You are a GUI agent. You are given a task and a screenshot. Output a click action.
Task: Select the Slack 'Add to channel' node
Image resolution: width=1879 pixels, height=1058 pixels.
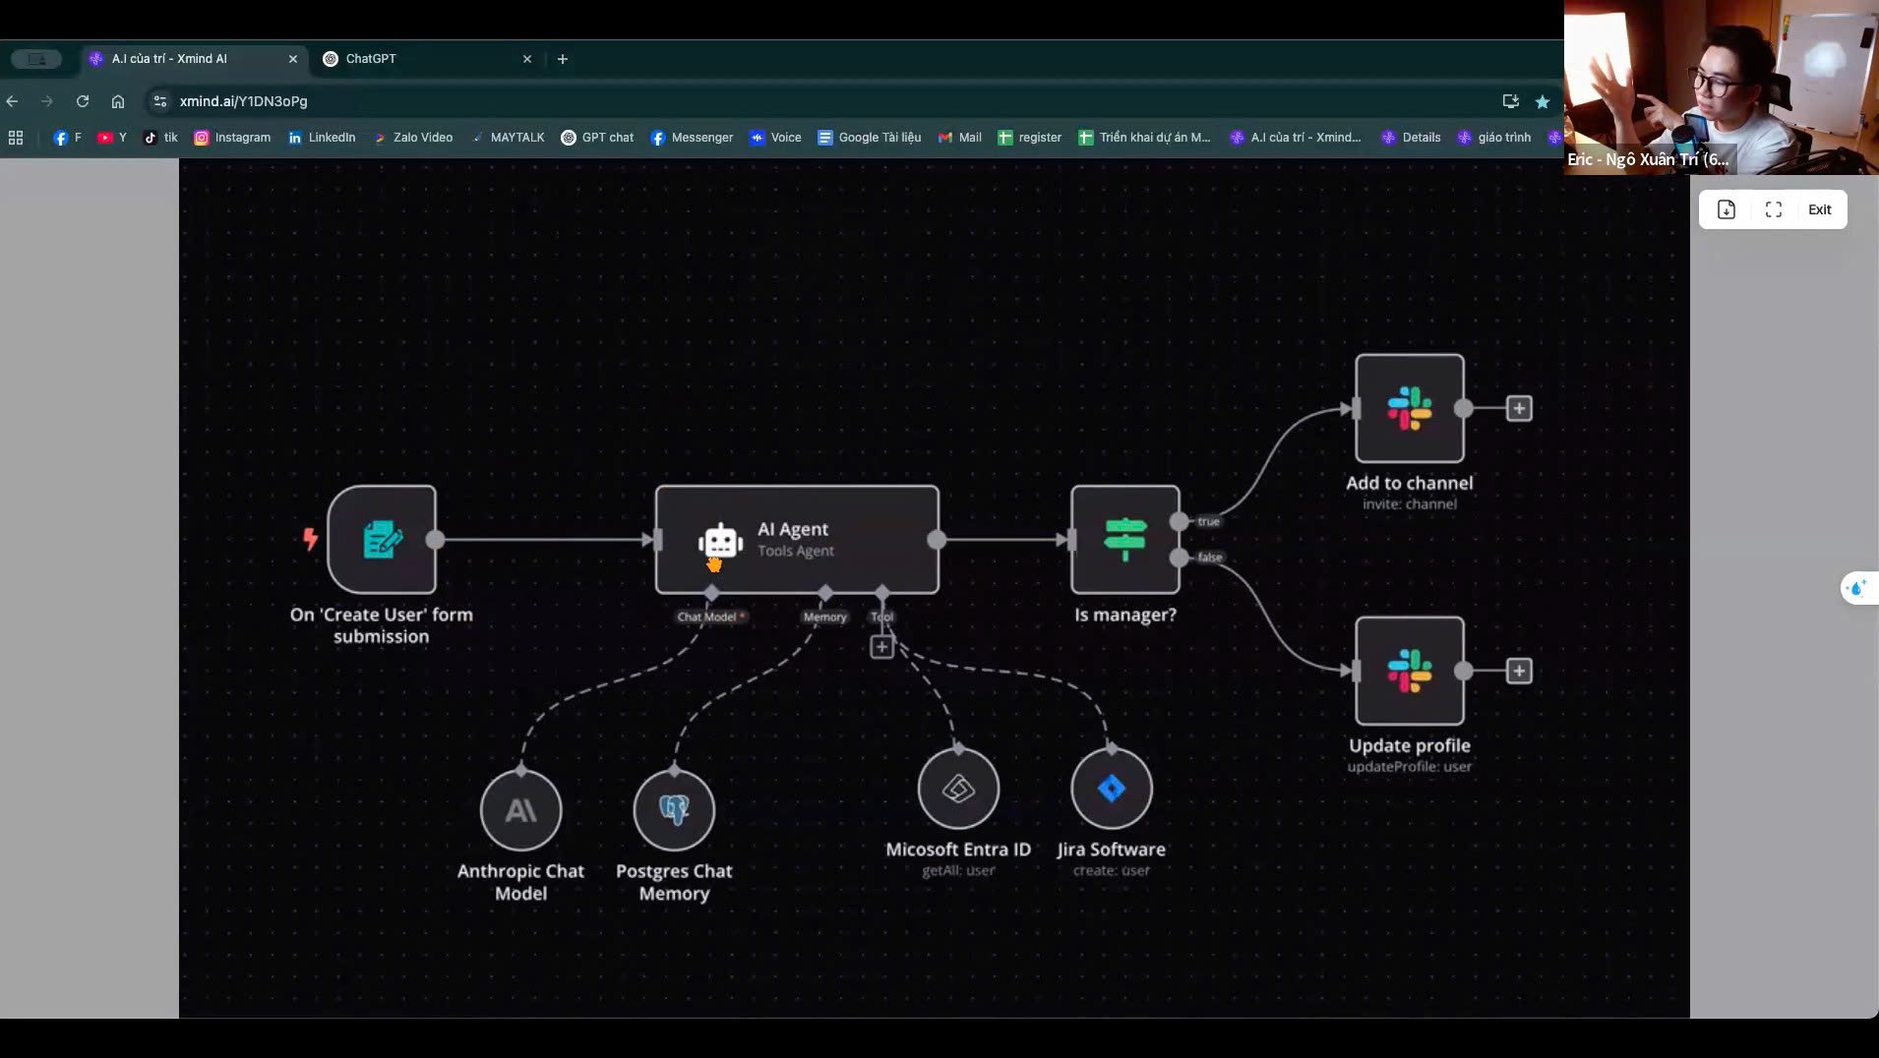tap(1409, 408)
